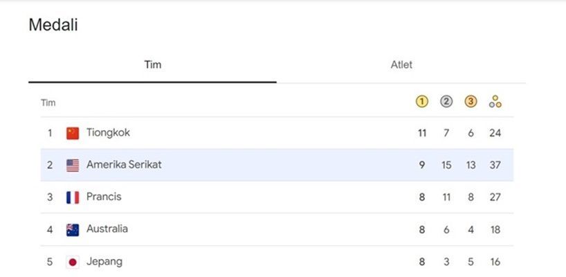Click the Japan flag icon
566x277 pixels.
click(x=73, y=262)
